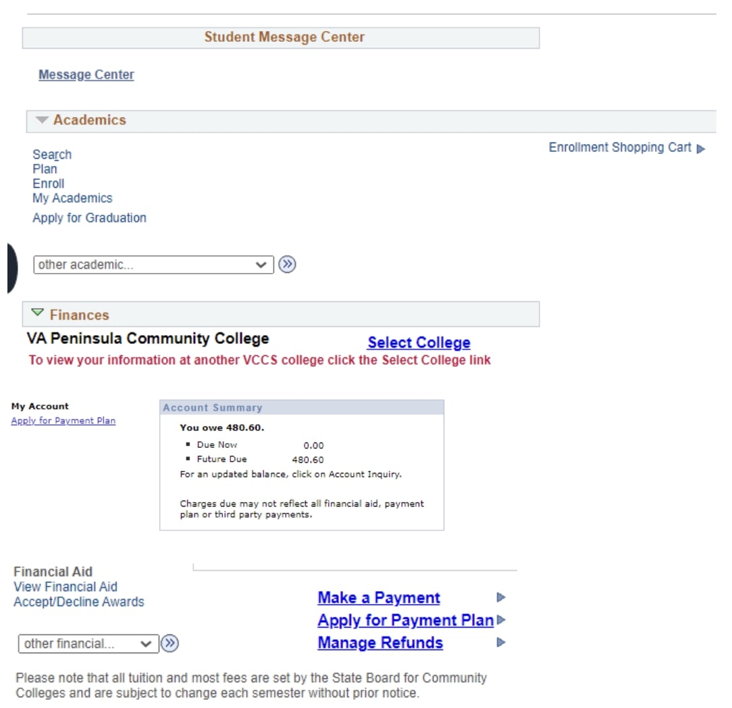This screenshot has width=732, height=708.
Task: Open the other academic dropdown
Action: (153, 265)
